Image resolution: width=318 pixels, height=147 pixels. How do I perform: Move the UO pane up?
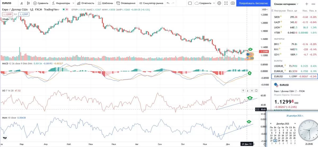[243, 91]
